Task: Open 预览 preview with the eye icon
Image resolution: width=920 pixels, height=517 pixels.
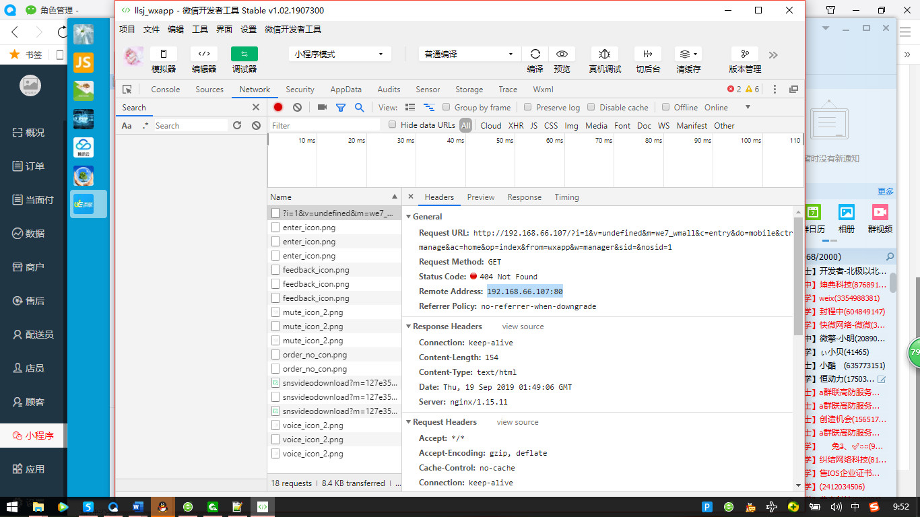Action: click(562, 55)
